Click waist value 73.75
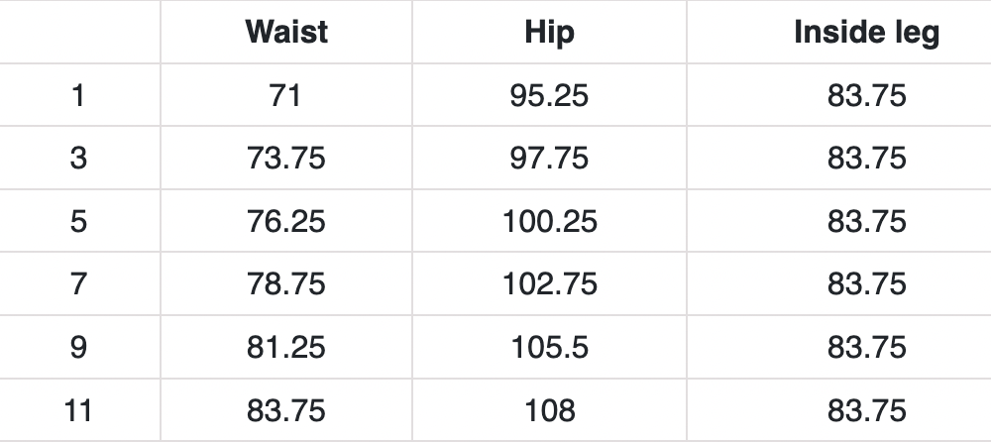 [x=285, y=159]
